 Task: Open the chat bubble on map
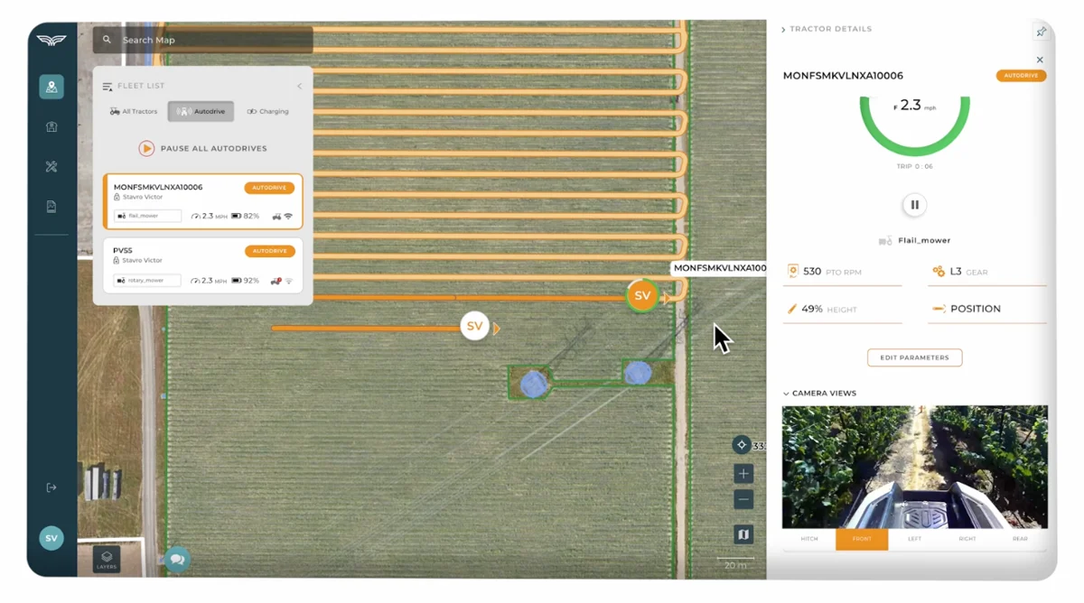coord(177,560)
